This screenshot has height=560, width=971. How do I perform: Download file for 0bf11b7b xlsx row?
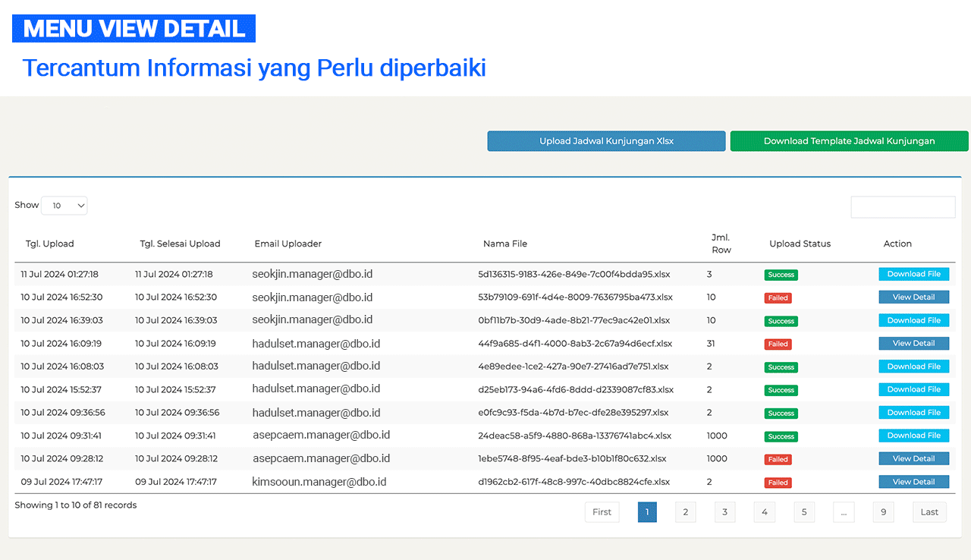[913, 320]
